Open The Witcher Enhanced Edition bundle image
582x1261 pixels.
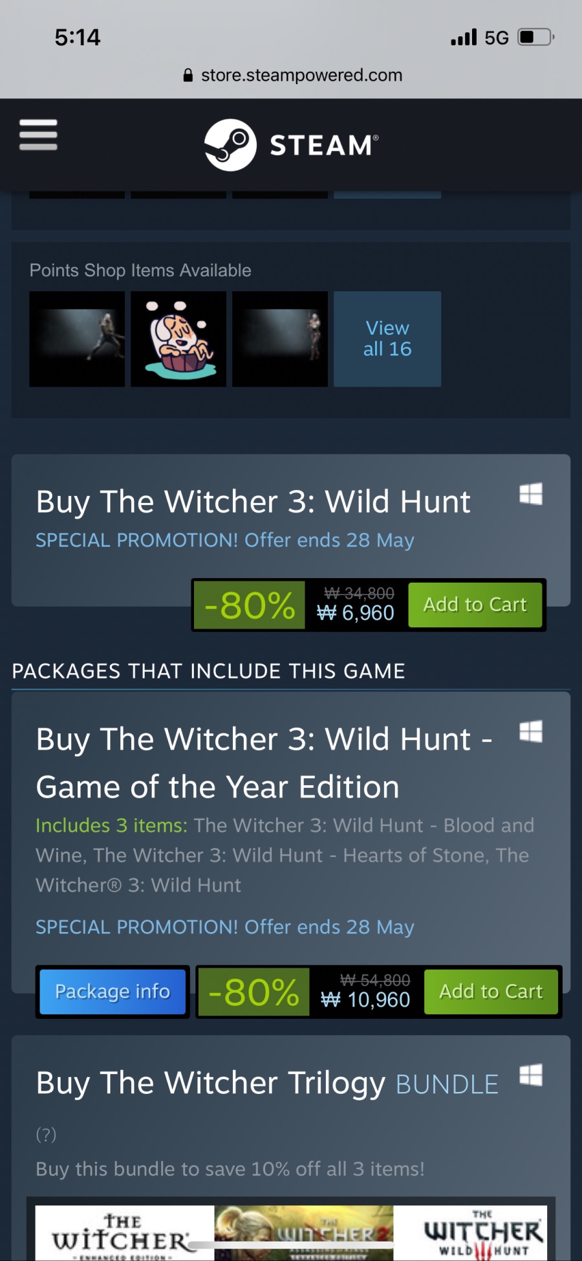(x=124, y=1233)
